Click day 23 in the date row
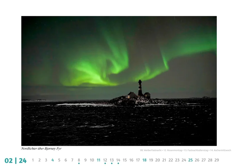Viewport: 238px width, 168px height. [177, 160]
